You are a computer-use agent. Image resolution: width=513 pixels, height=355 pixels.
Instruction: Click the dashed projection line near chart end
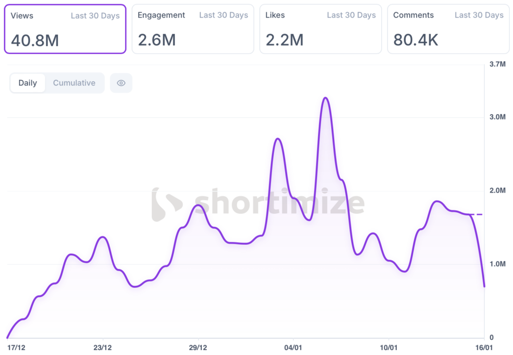(x=477, y=214)
